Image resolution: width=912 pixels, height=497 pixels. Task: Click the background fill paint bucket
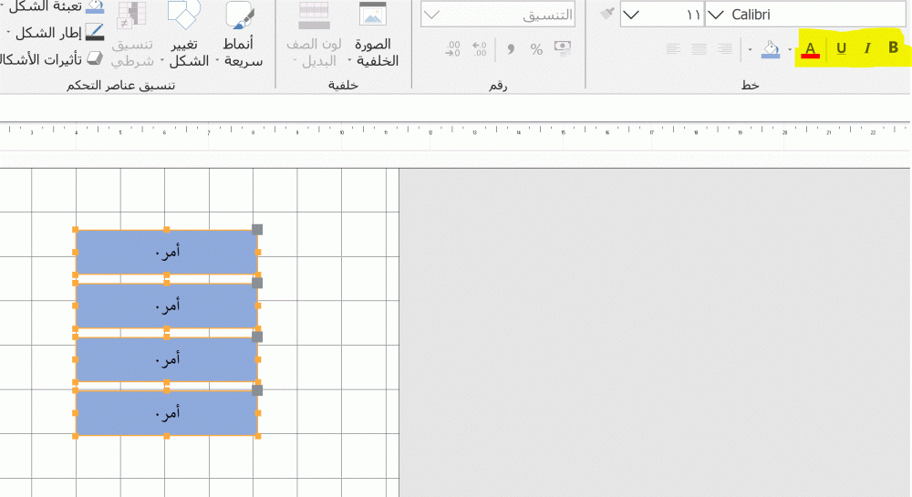771,49
